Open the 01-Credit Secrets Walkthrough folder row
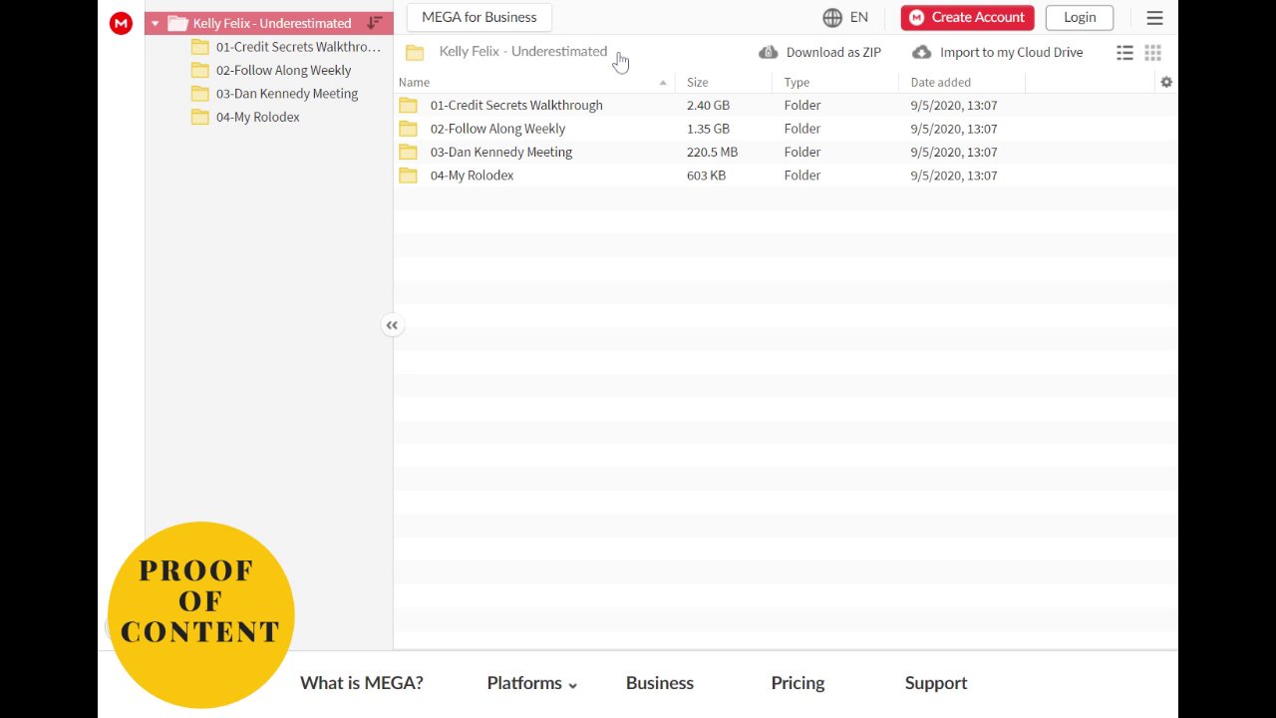 pyautogui.click(x=516, y=105)
